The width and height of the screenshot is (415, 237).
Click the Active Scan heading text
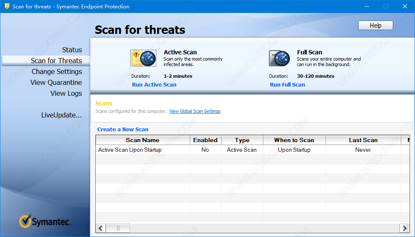[180, 52]
